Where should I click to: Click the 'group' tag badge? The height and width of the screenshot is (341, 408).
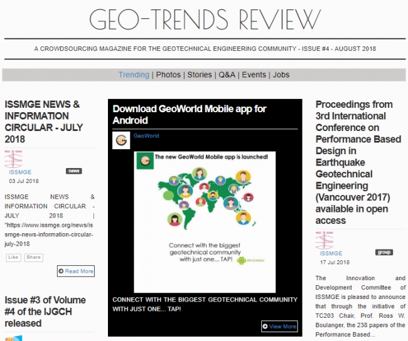coord(384,252)
